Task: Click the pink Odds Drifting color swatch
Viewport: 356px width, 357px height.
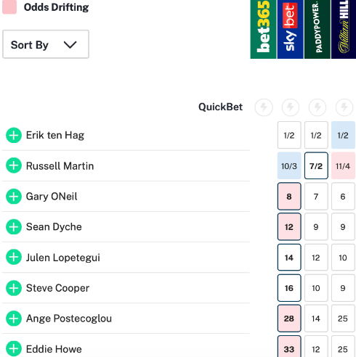Action: coord(9,7)
